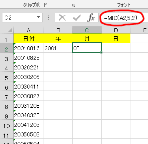Select cell containing 20030411
This screenshot has width=148, height=144.
[28, 86]
